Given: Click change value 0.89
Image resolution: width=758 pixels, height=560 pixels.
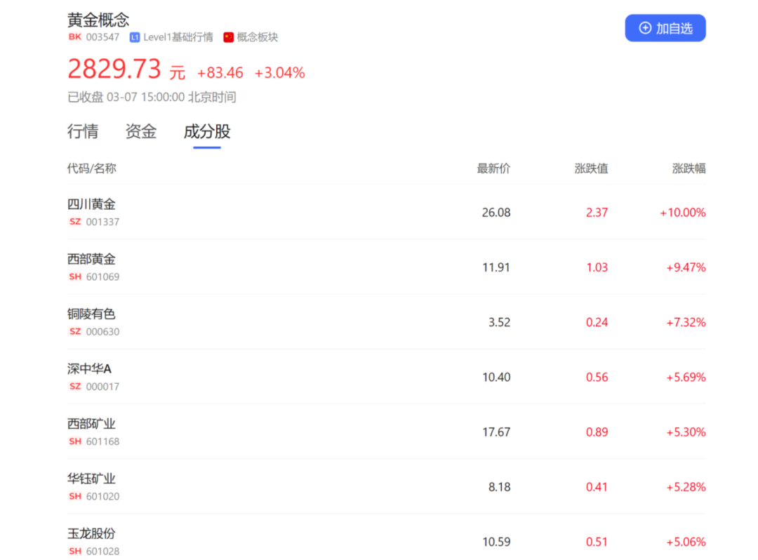Looking at the screenshot, I should click(597, 432).
